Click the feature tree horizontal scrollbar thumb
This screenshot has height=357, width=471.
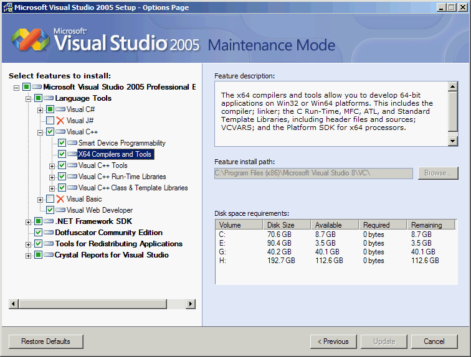point(93,304)
